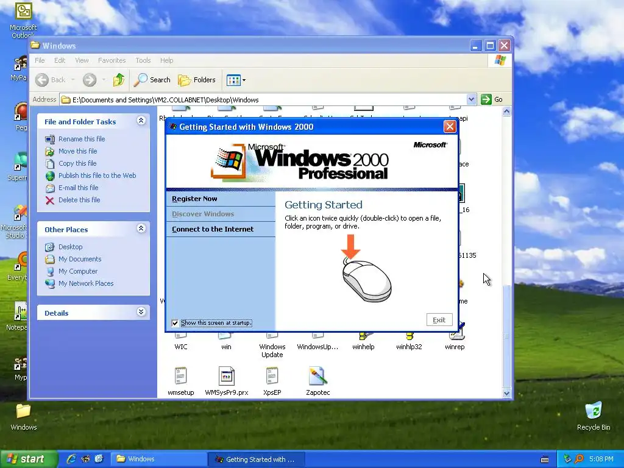
Task: Launch Internet Explorer from Quick Launch
Action: [x=72, y=459]
